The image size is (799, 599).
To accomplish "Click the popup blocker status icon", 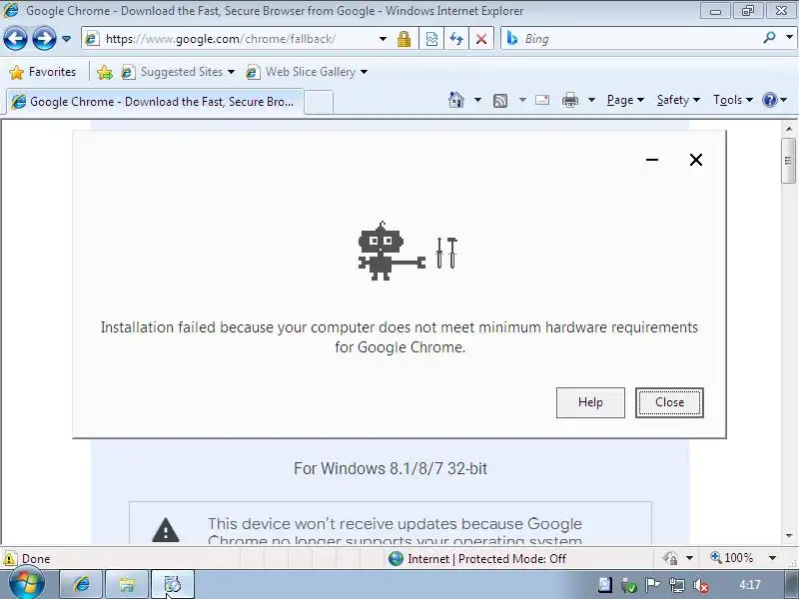I will (670, 558).
